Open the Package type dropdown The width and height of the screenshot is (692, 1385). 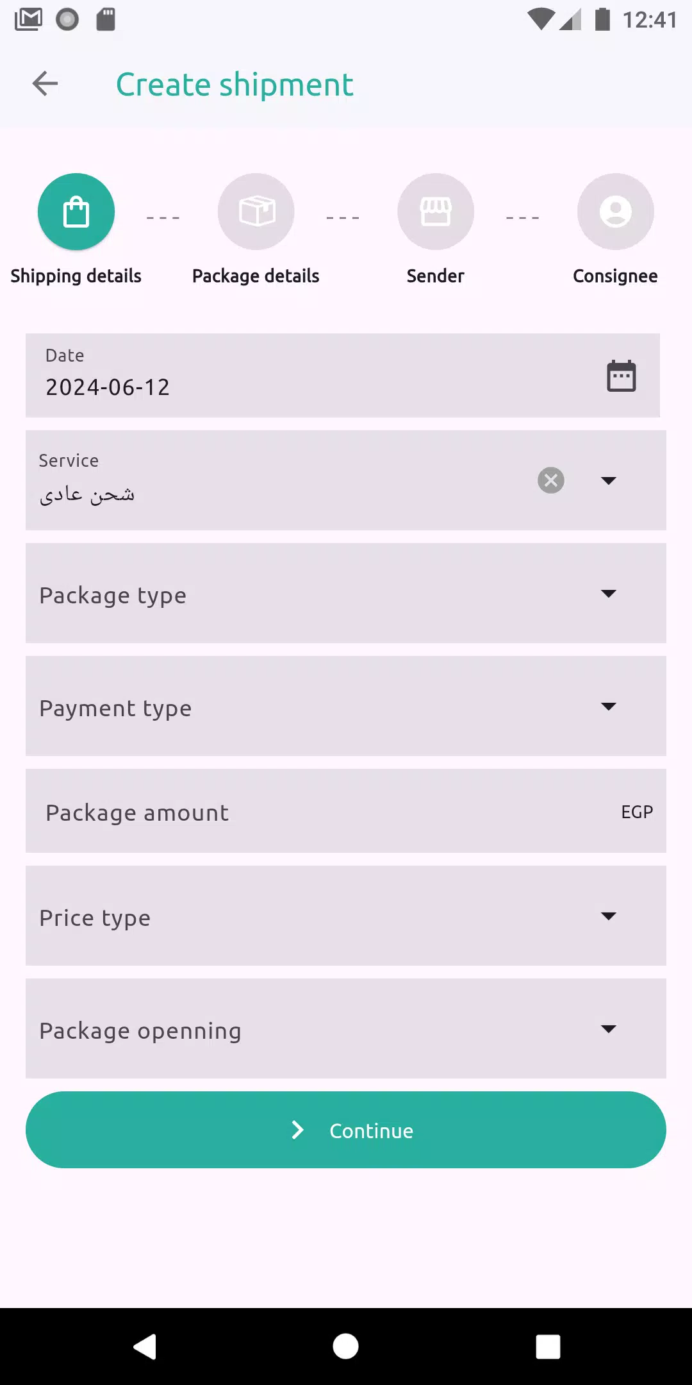point(346,593)
